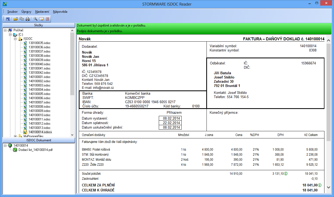
Task: Select file 140100011.isdoc
Action: pyautogui.click(x=39, y=119)
